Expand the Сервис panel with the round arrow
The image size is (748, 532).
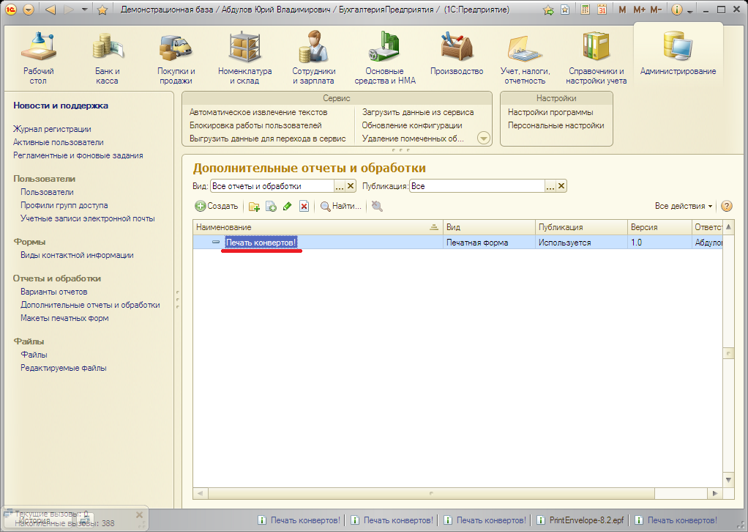[483, 138]
